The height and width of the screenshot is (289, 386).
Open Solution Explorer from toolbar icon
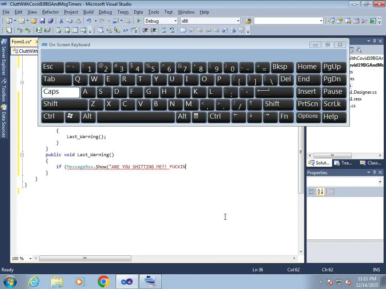[331, 21]
